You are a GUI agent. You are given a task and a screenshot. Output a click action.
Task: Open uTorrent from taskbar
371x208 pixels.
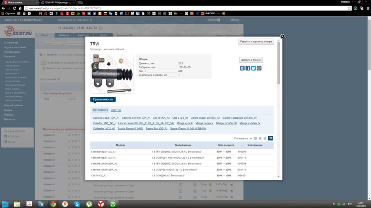pyautogui.click(x=89, y=204)
